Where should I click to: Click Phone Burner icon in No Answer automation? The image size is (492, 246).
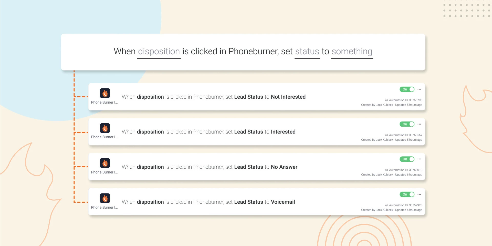[105, 163]
